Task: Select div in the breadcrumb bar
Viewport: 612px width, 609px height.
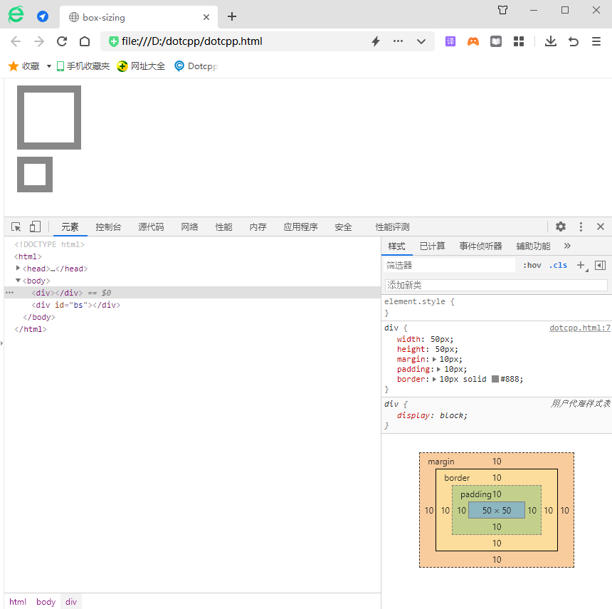Action: click(x=70, y=602)
